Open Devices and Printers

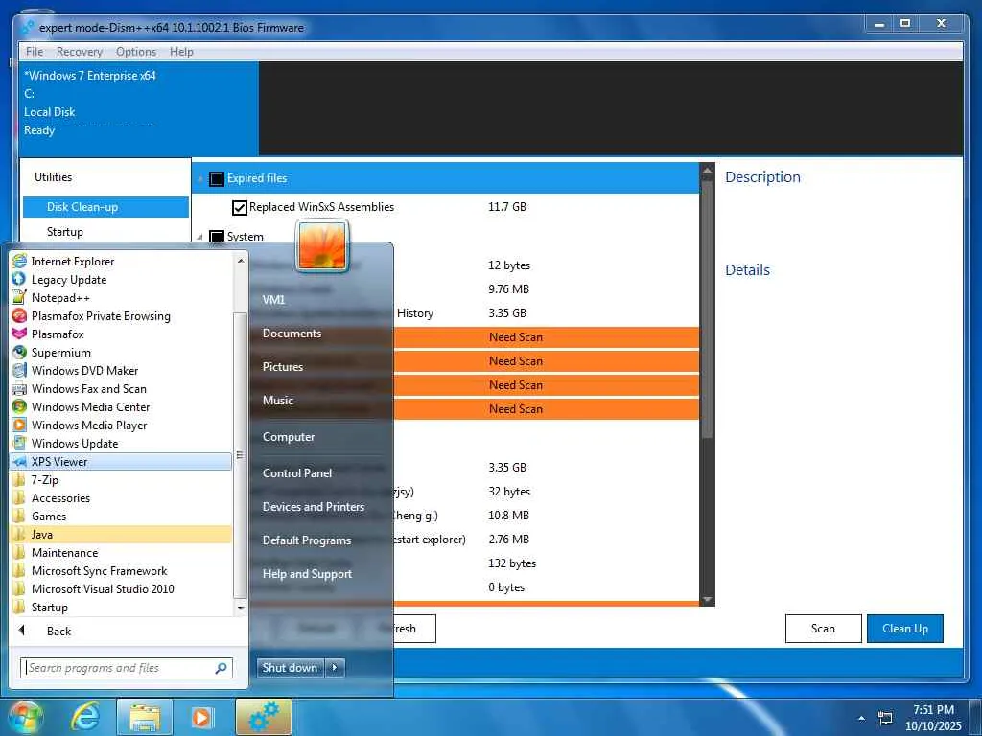click(314, 507)
